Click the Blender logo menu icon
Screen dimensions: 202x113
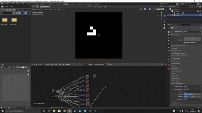click(x=2, y=4)
